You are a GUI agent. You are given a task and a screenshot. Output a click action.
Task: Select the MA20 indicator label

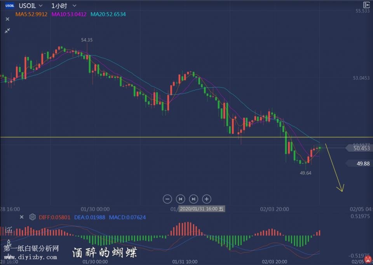[108, 14]
